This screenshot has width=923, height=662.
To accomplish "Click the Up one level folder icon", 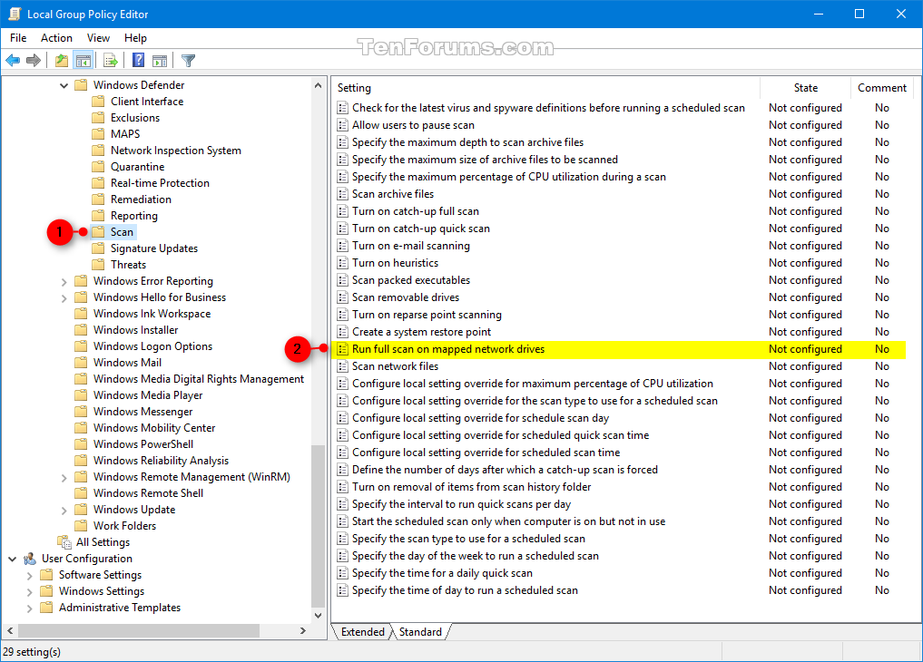I will [x=61, y=60].
